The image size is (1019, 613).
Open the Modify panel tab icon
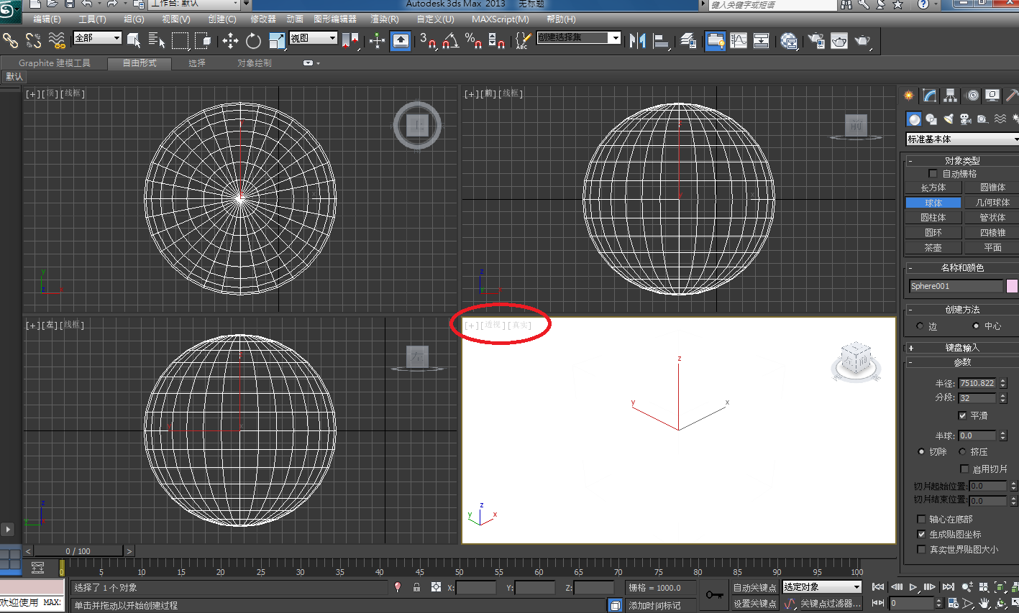point(930,96)
